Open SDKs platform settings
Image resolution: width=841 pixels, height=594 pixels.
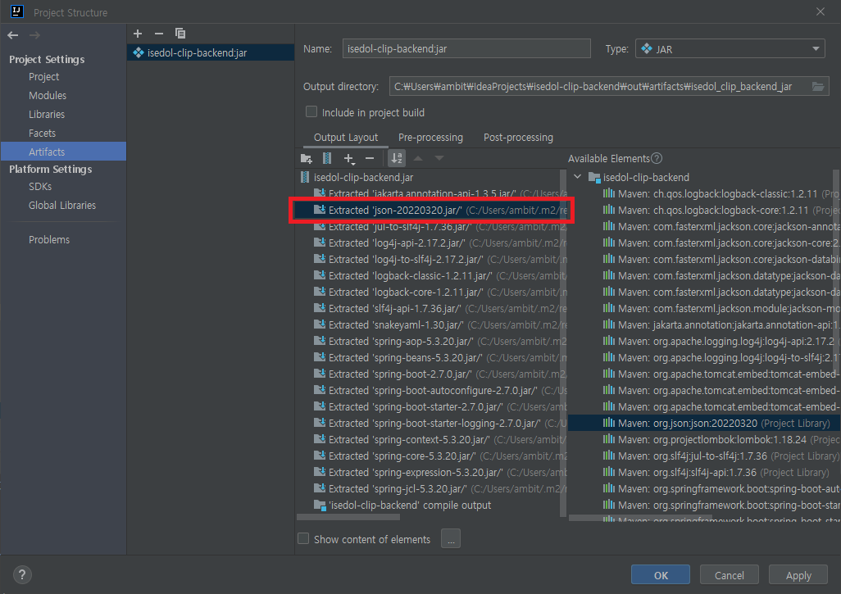[x=40, y=187]
